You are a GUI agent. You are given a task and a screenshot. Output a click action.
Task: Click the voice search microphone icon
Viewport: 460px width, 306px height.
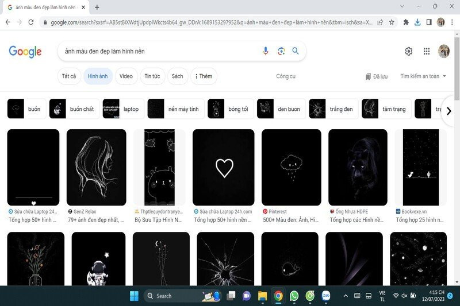point(266,51)
